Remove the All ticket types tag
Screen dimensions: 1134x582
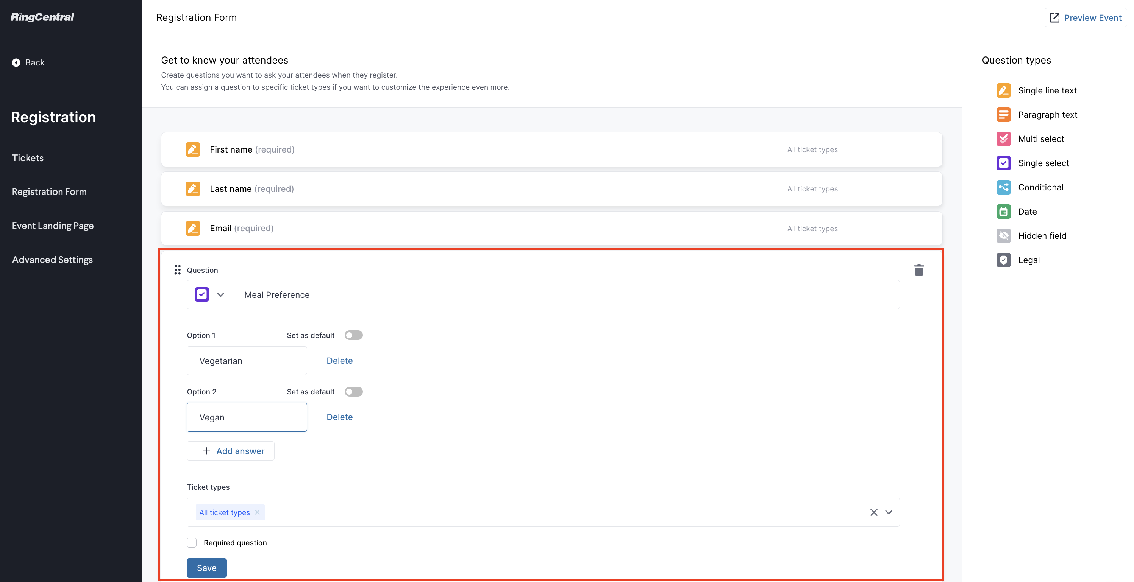click(x=257, y=512)
